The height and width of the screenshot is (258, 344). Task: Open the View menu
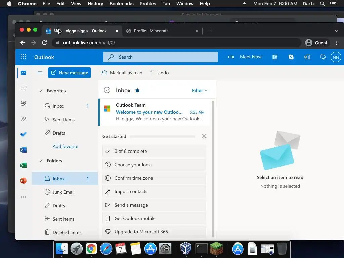[76, 4]
